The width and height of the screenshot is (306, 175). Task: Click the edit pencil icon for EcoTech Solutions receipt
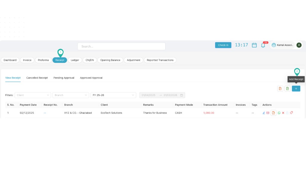(x=264, y=113)
